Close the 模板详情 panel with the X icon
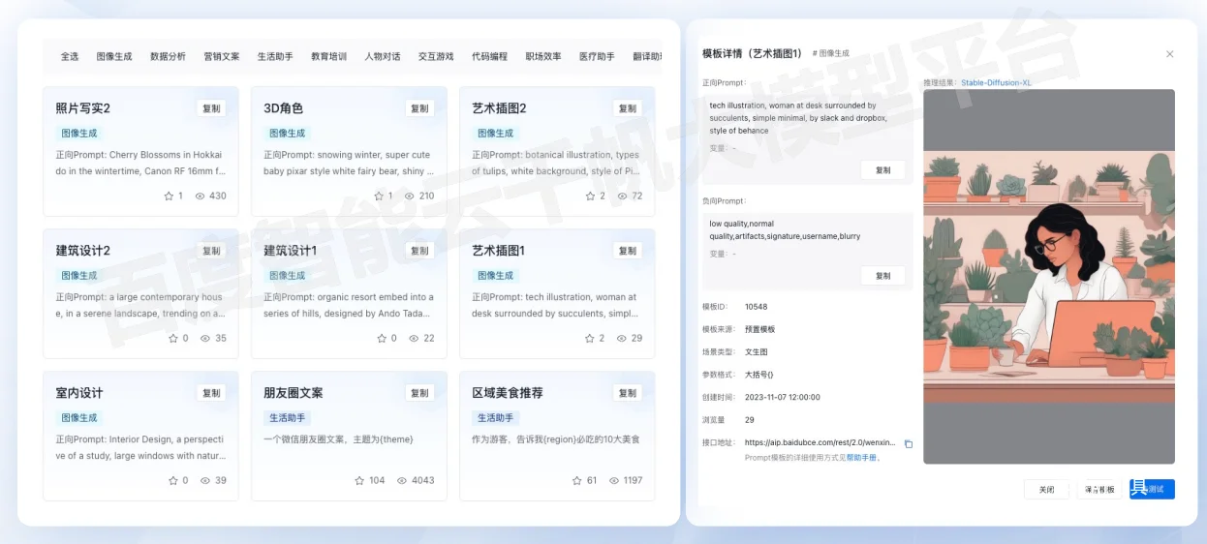1207x544 pixels. (x=1169, y=54)
